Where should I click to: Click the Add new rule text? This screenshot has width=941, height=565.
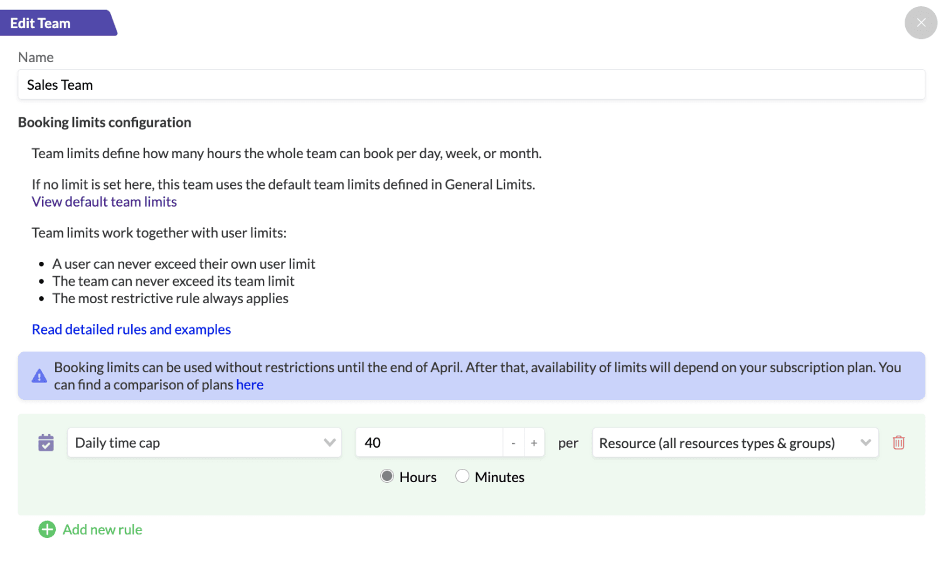(x=102, y=530)
